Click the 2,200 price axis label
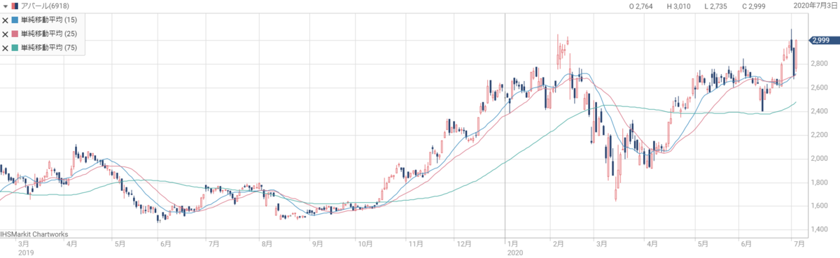The height and width of the screenshot is (258, 840). (819, 135)
